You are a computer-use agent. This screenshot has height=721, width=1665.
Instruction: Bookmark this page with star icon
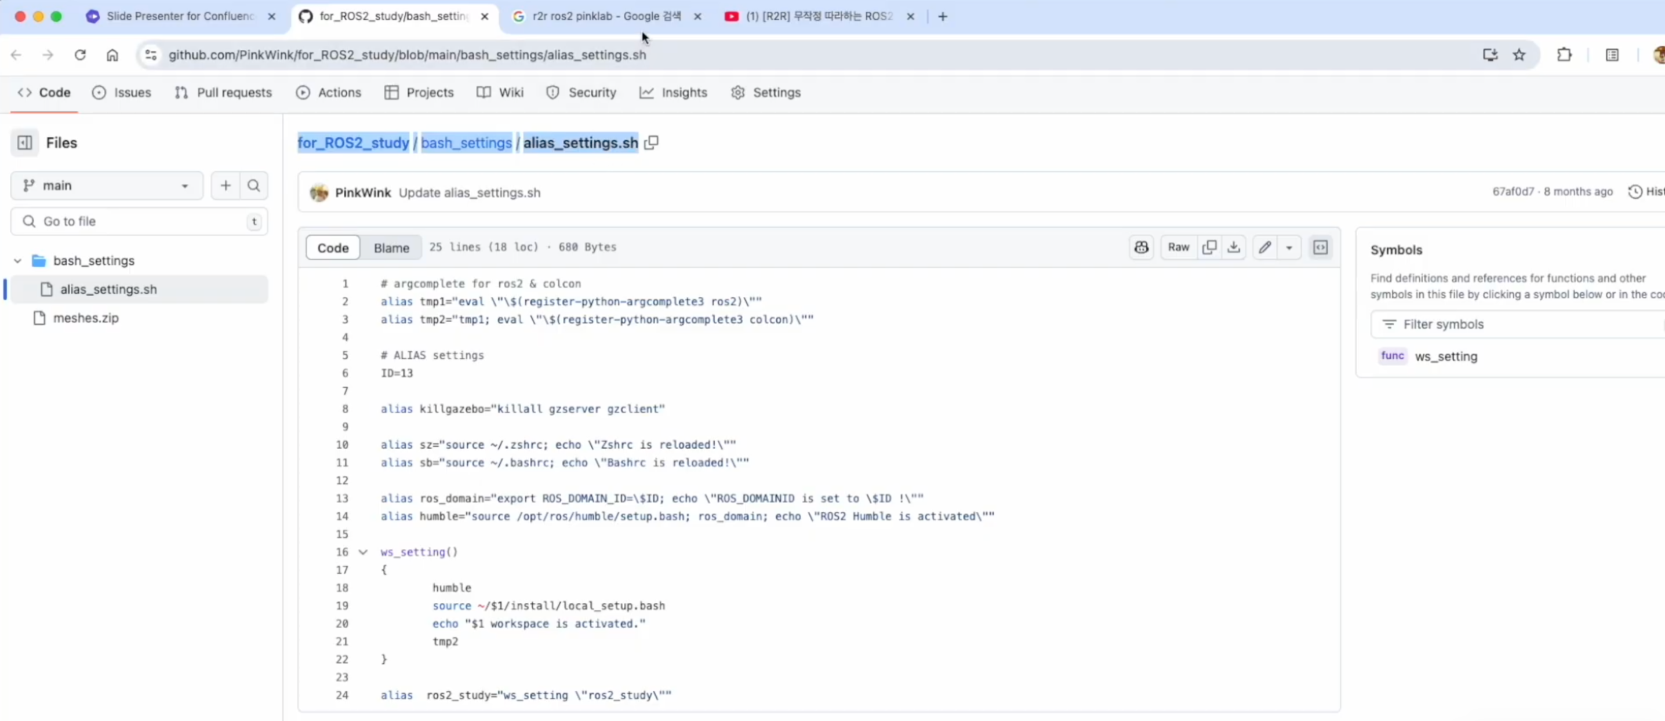pyautogui.click(x=1519, y=55)
